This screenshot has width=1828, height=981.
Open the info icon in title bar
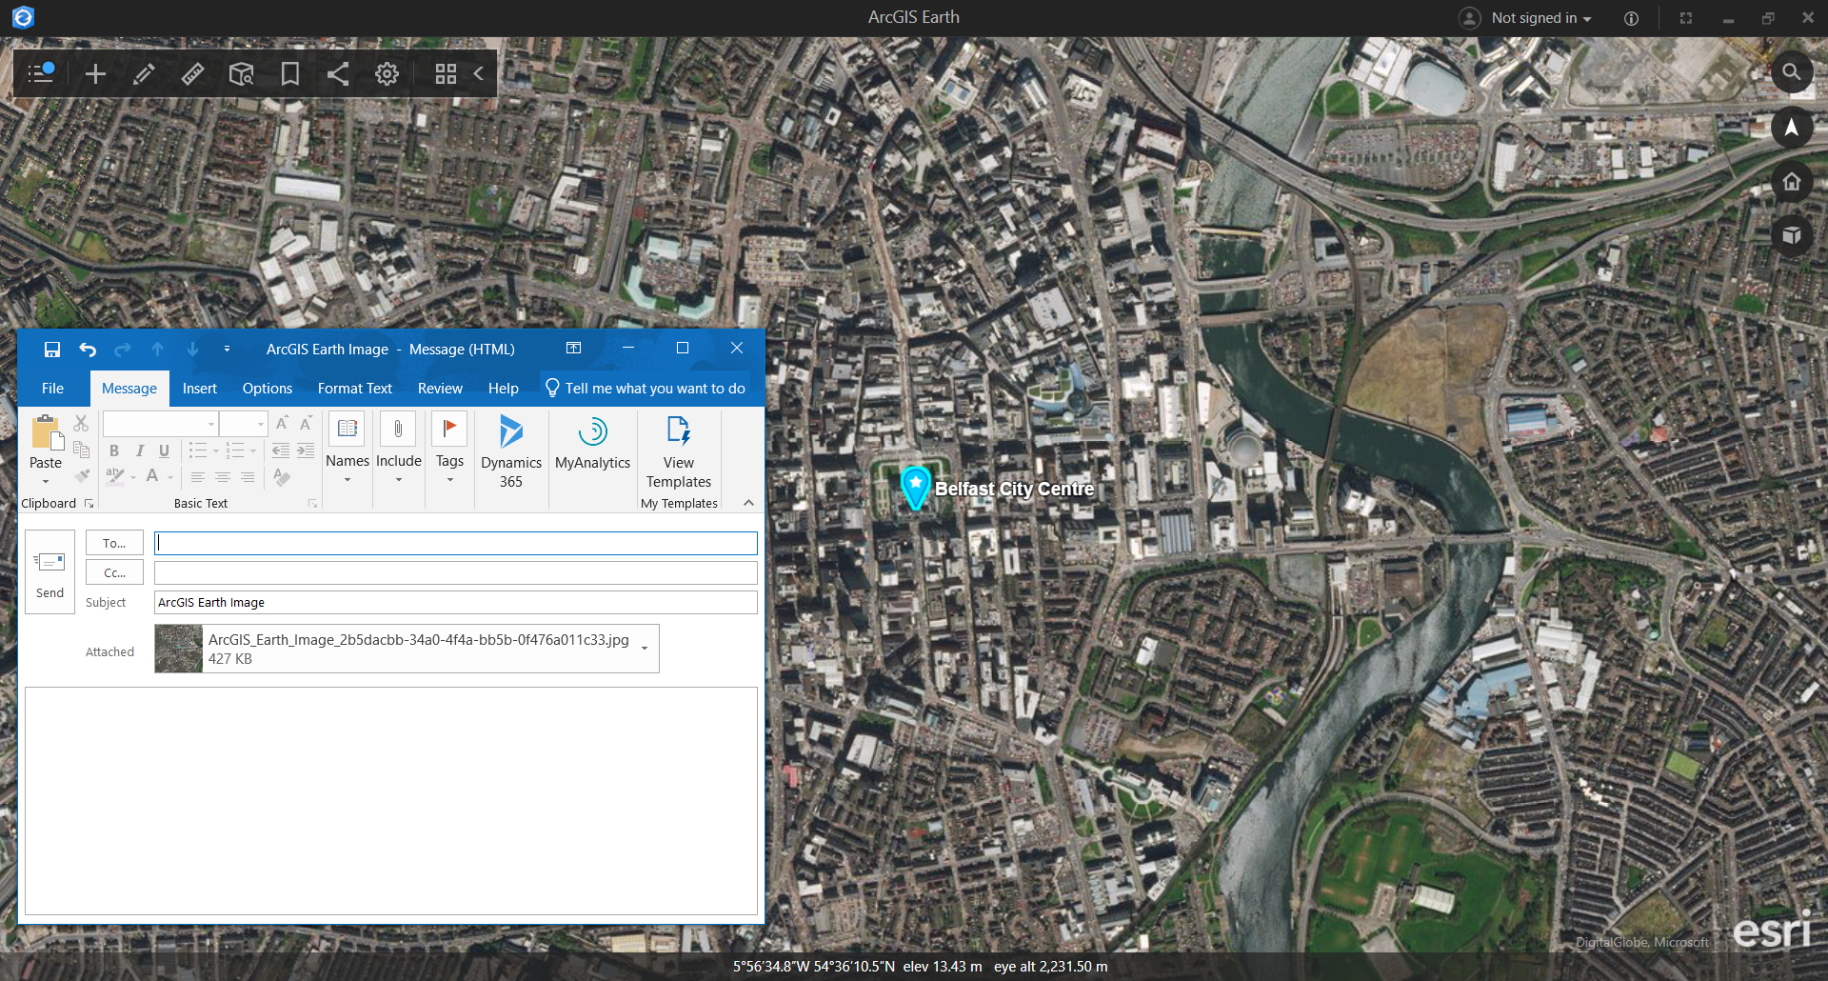pos(1631,18)
